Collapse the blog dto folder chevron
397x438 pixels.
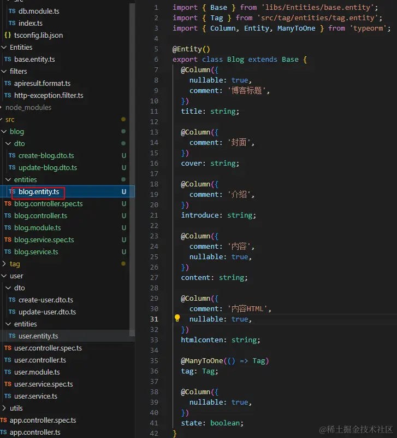[8, 143]
